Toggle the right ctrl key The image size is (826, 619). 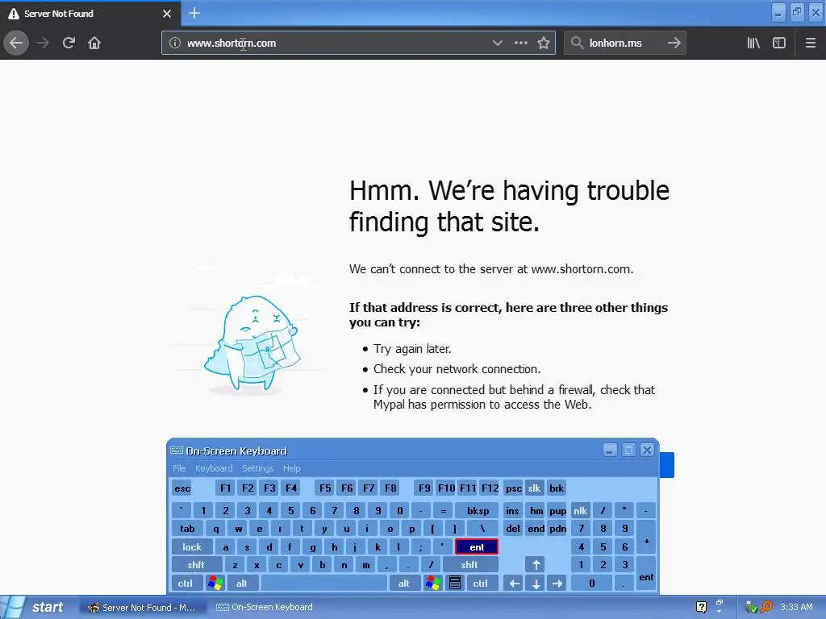click(481, 584)
